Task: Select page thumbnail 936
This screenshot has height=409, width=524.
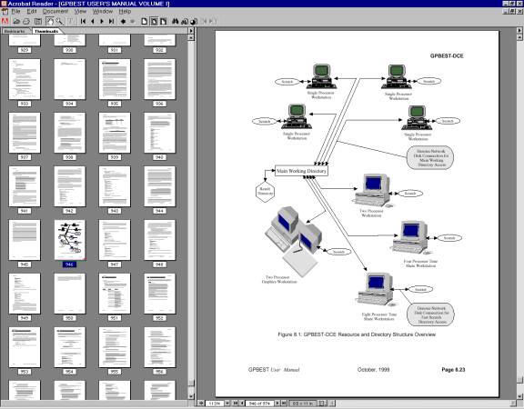Action: point(159,79)
